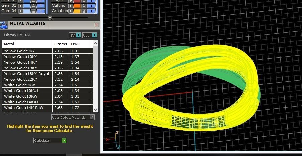Toggle visibility switch for Gem 04 layer
The height and width of the screenshot is (156, 302).
click(x=41, y=11)
